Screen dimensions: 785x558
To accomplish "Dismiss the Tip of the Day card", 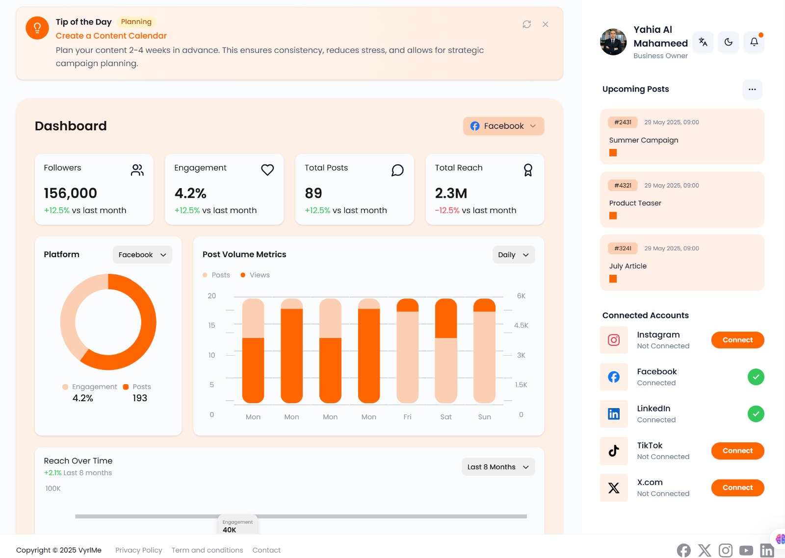I will click(x=545, y=24).
